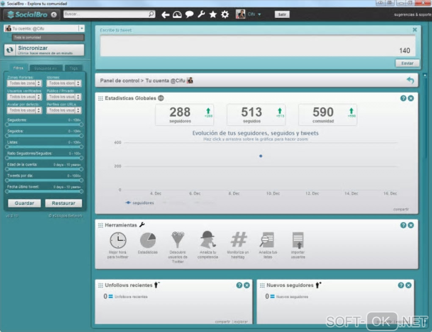This screenshot has width=432, height=332.
Task: Open the Estadísticas pie chart tool
Action: click(148, 243)
